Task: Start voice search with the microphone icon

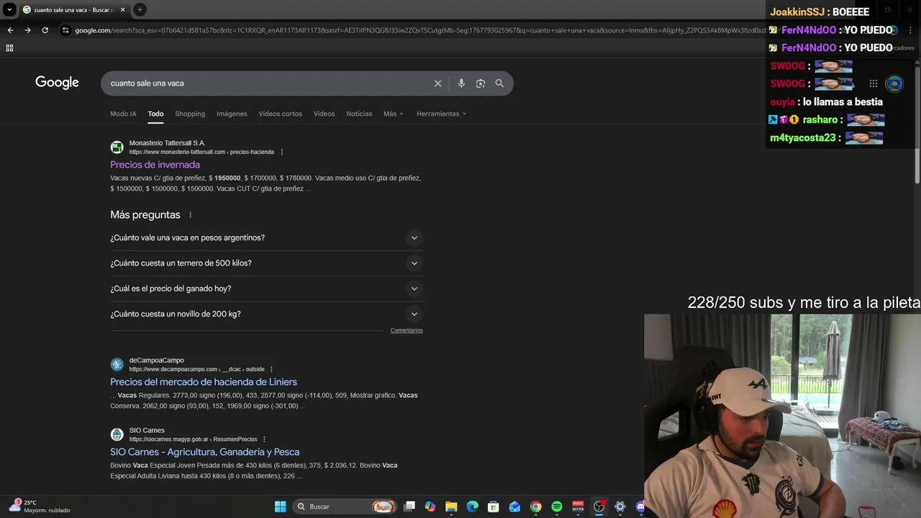Action: (x=461, y=83)
